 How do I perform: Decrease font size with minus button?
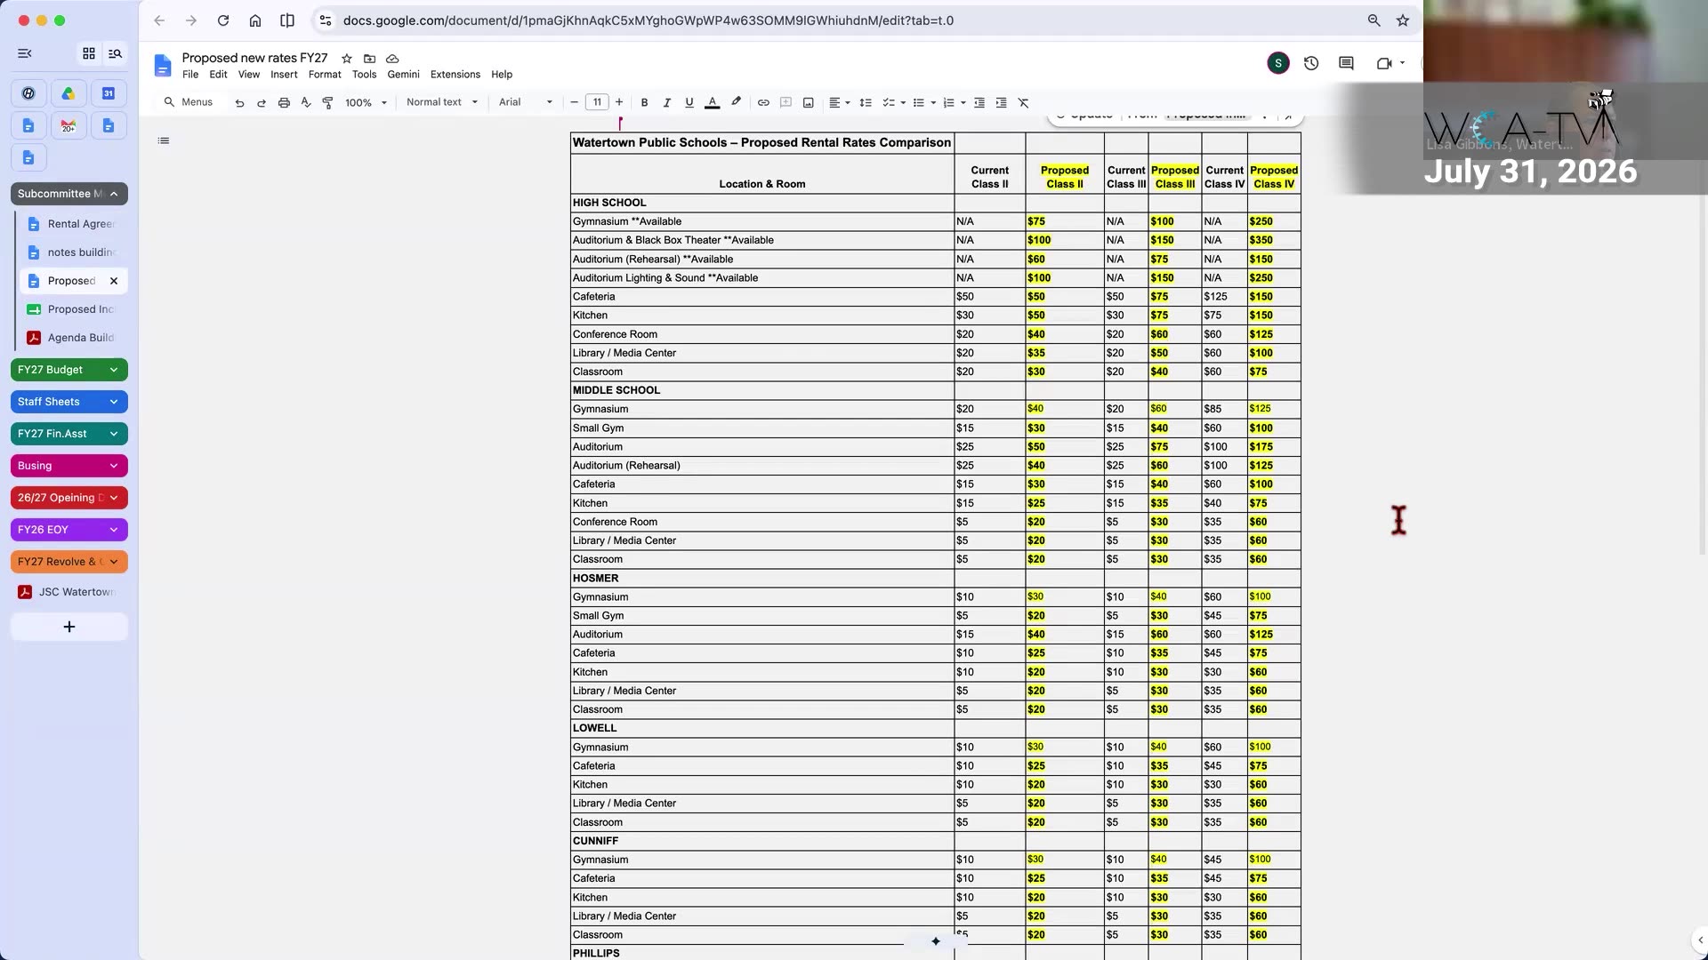click(575, 102)
